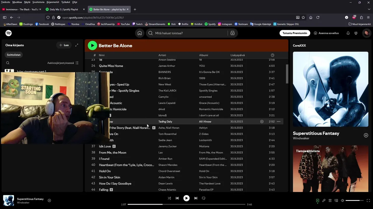The width and height of the screenshot is (373, 209).
Task: Open the Tietoja artistista artist card
Action: pos(330,168)
